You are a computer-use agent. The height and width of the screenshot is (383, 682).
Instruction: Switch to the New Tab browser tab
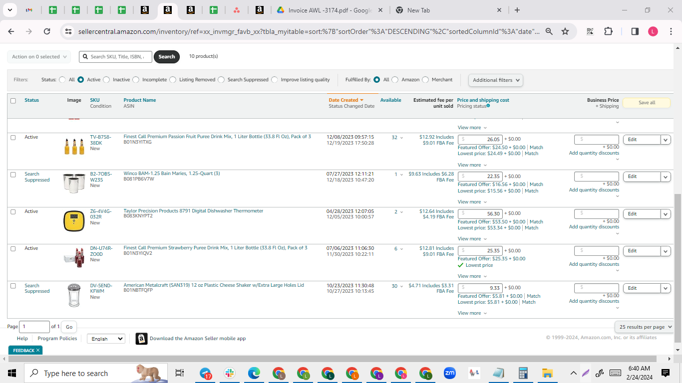click(x=448, y=10)
